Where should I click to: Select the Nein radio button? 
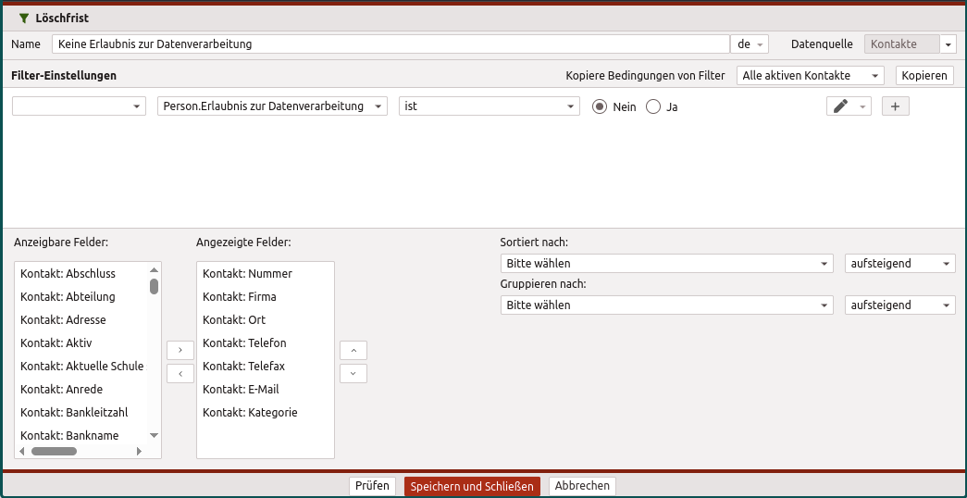coord(600,106)
